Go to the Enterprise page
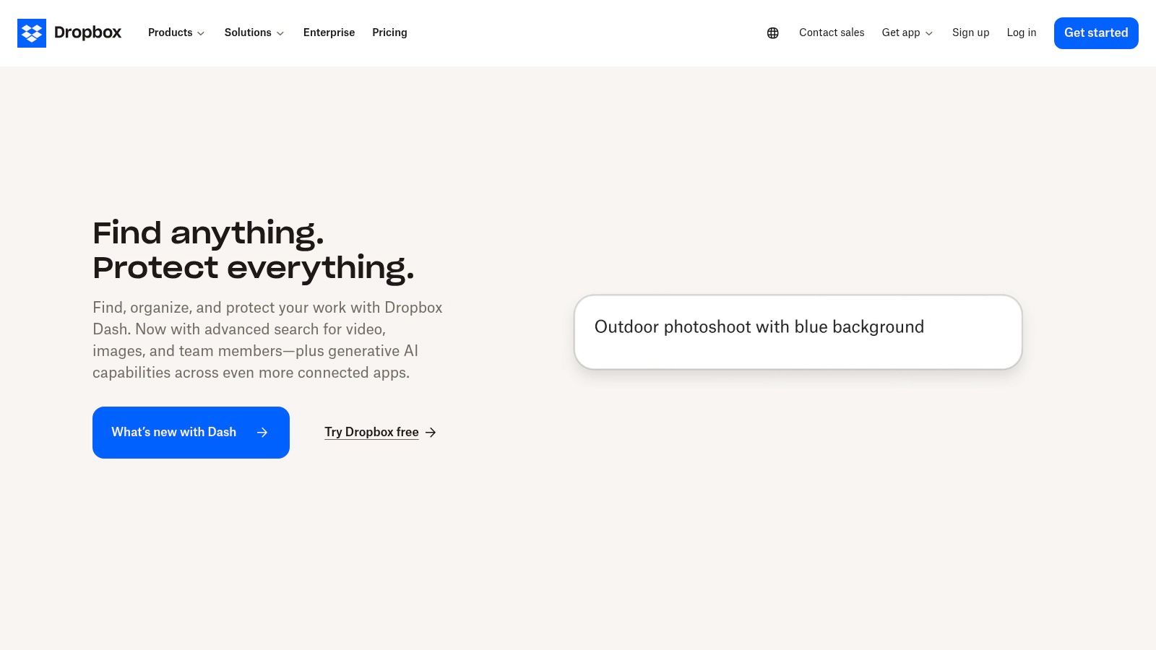This screenshot has height=650, width=1156. (329, 32)
